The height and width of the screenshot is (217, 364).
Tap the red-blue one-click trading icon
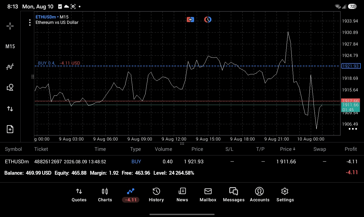click(x=190, y=20)
